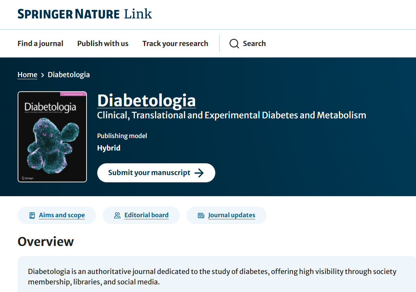Click the Diabetologia breadcrumb text after Home

tap(69, 75)
